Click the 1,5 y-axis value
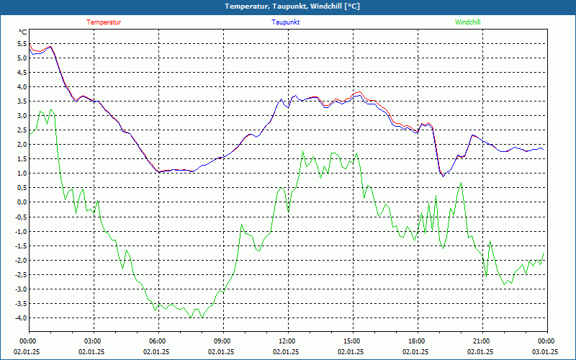This screenshot has width=576, height=360. tap(22, 159)
